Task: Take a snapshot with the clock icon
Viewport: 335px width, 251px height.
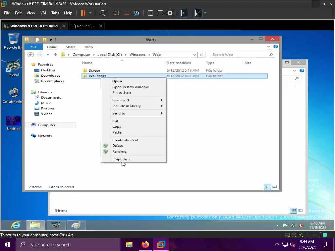Action: [x=117, y=13]
